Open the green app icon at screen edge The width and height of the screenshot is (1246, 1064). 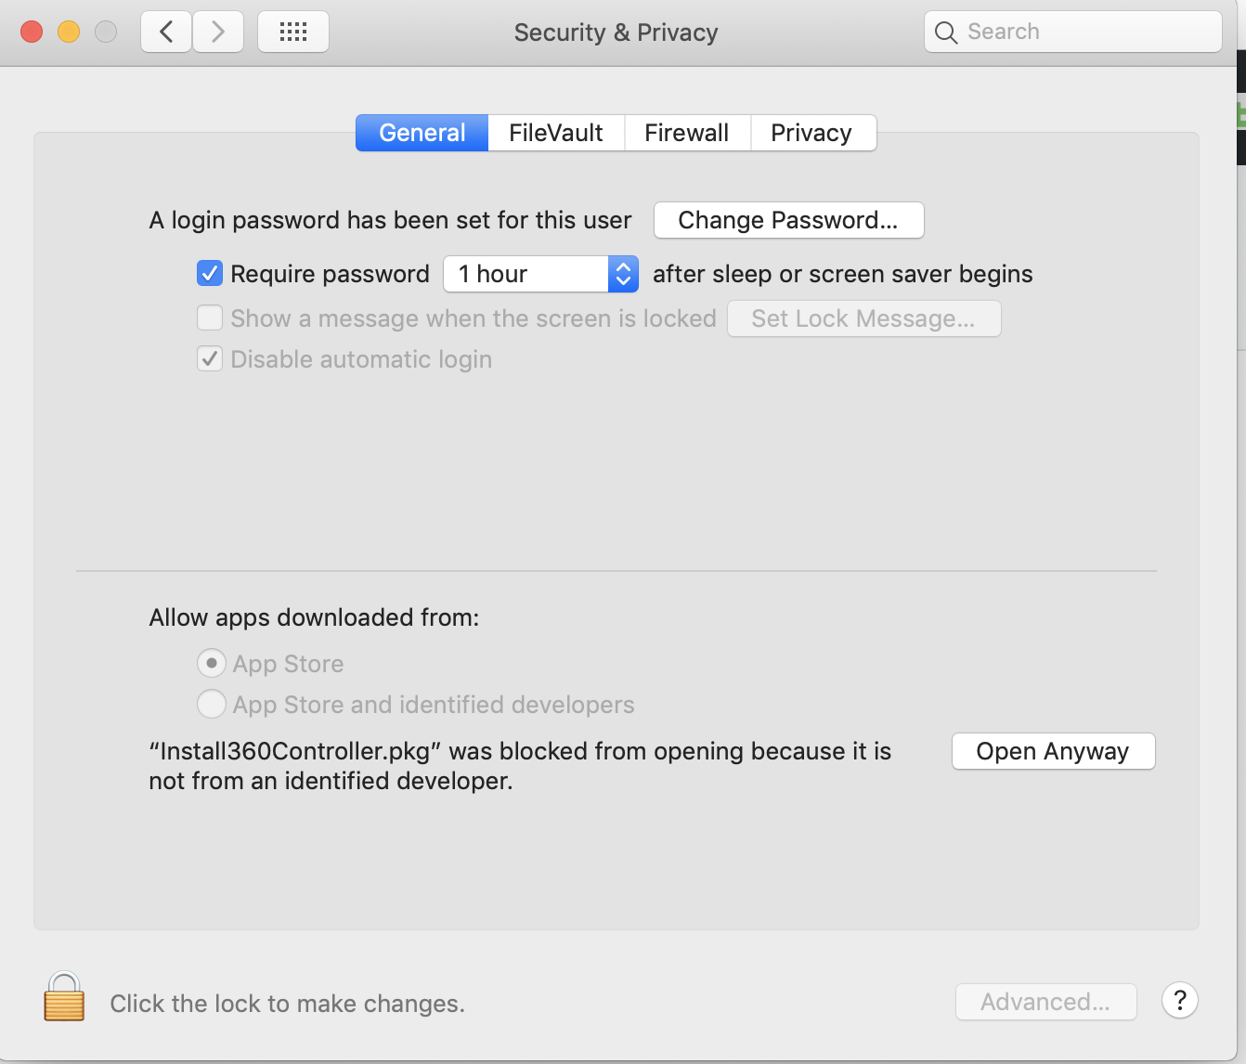tap(1241, 116)
